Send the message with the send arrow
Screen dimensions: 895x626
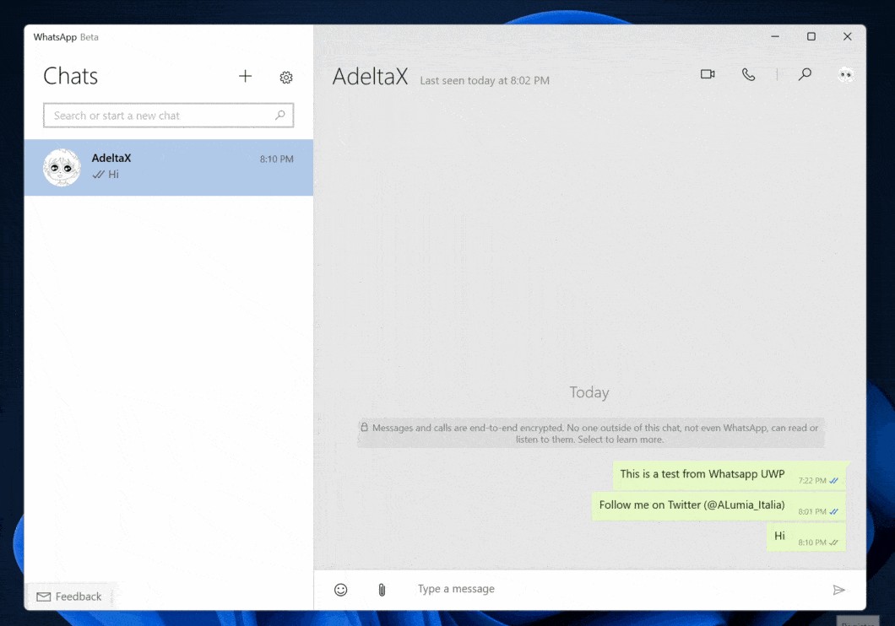click(840, 589)
